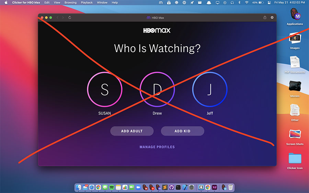
Task: Open the Help menu
Action: [115, 2]
